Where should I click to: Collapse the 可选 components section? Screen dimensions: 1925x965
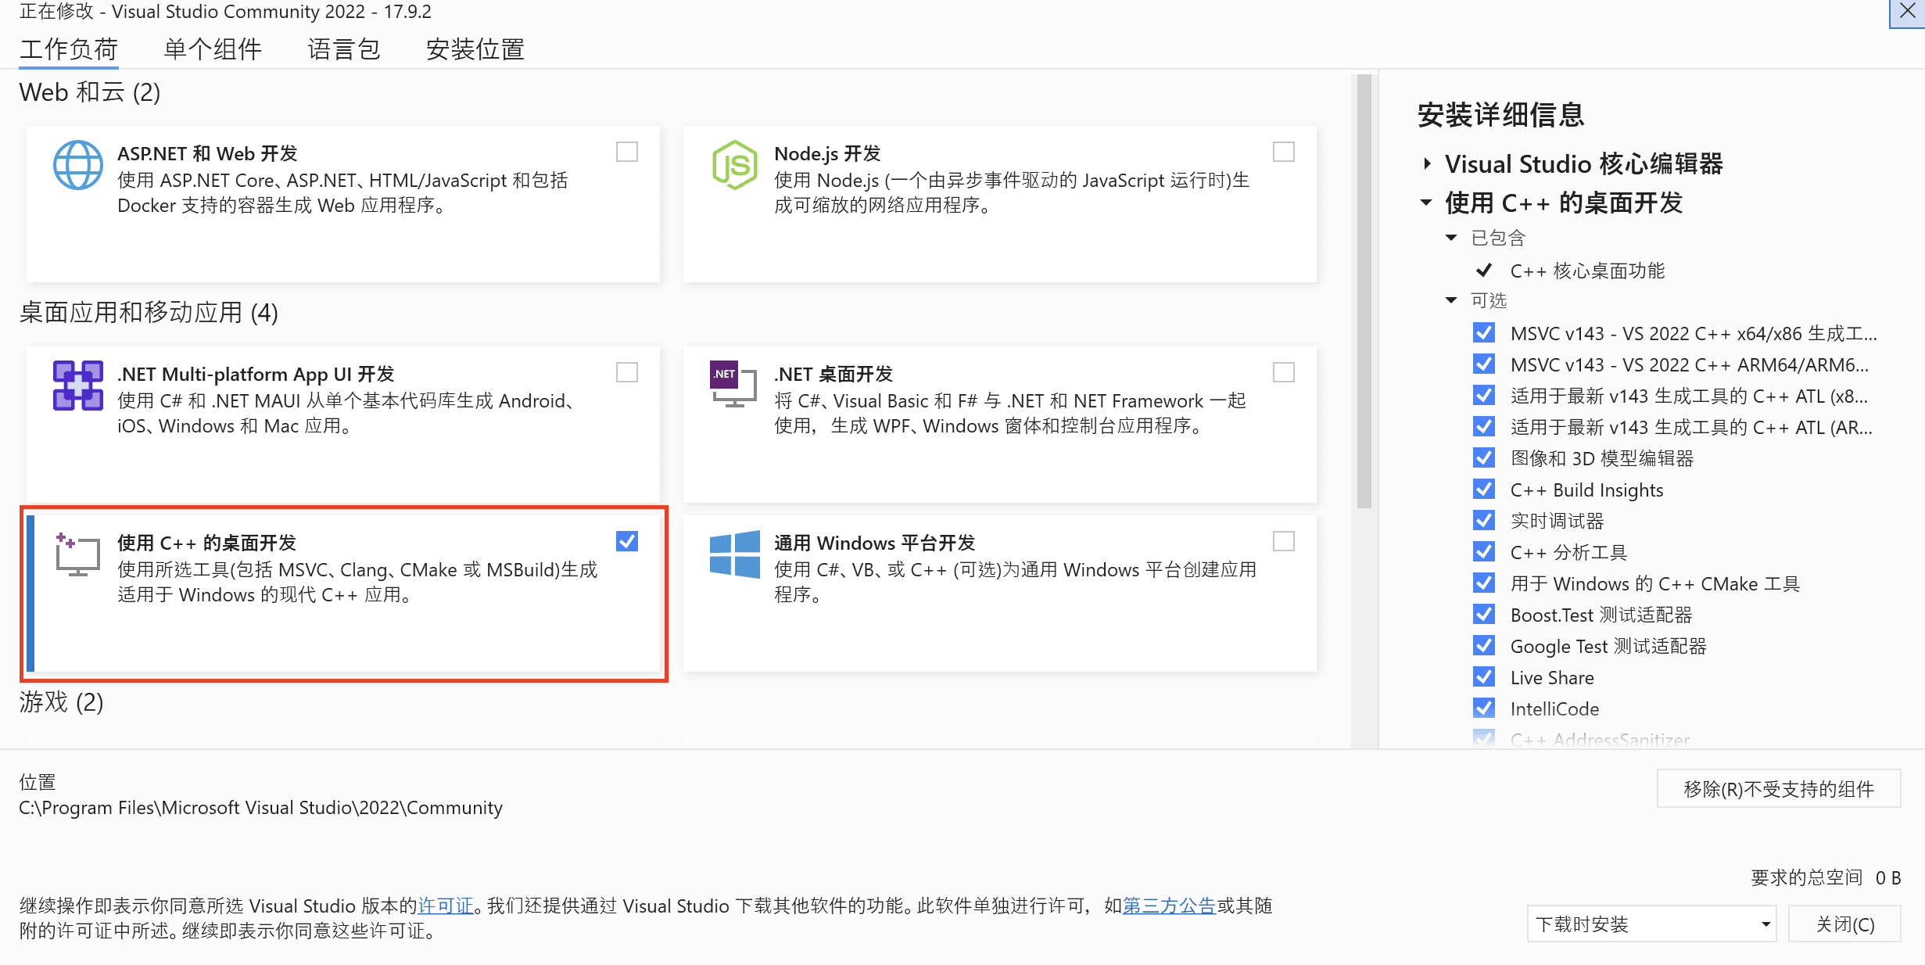pyautogui.click(x=1451, y=300)
